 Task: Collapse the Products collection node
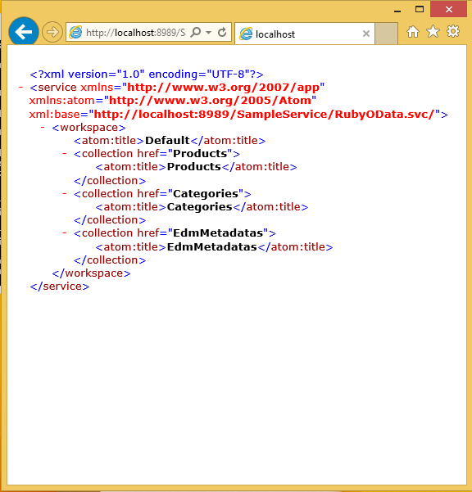point(65,153)
